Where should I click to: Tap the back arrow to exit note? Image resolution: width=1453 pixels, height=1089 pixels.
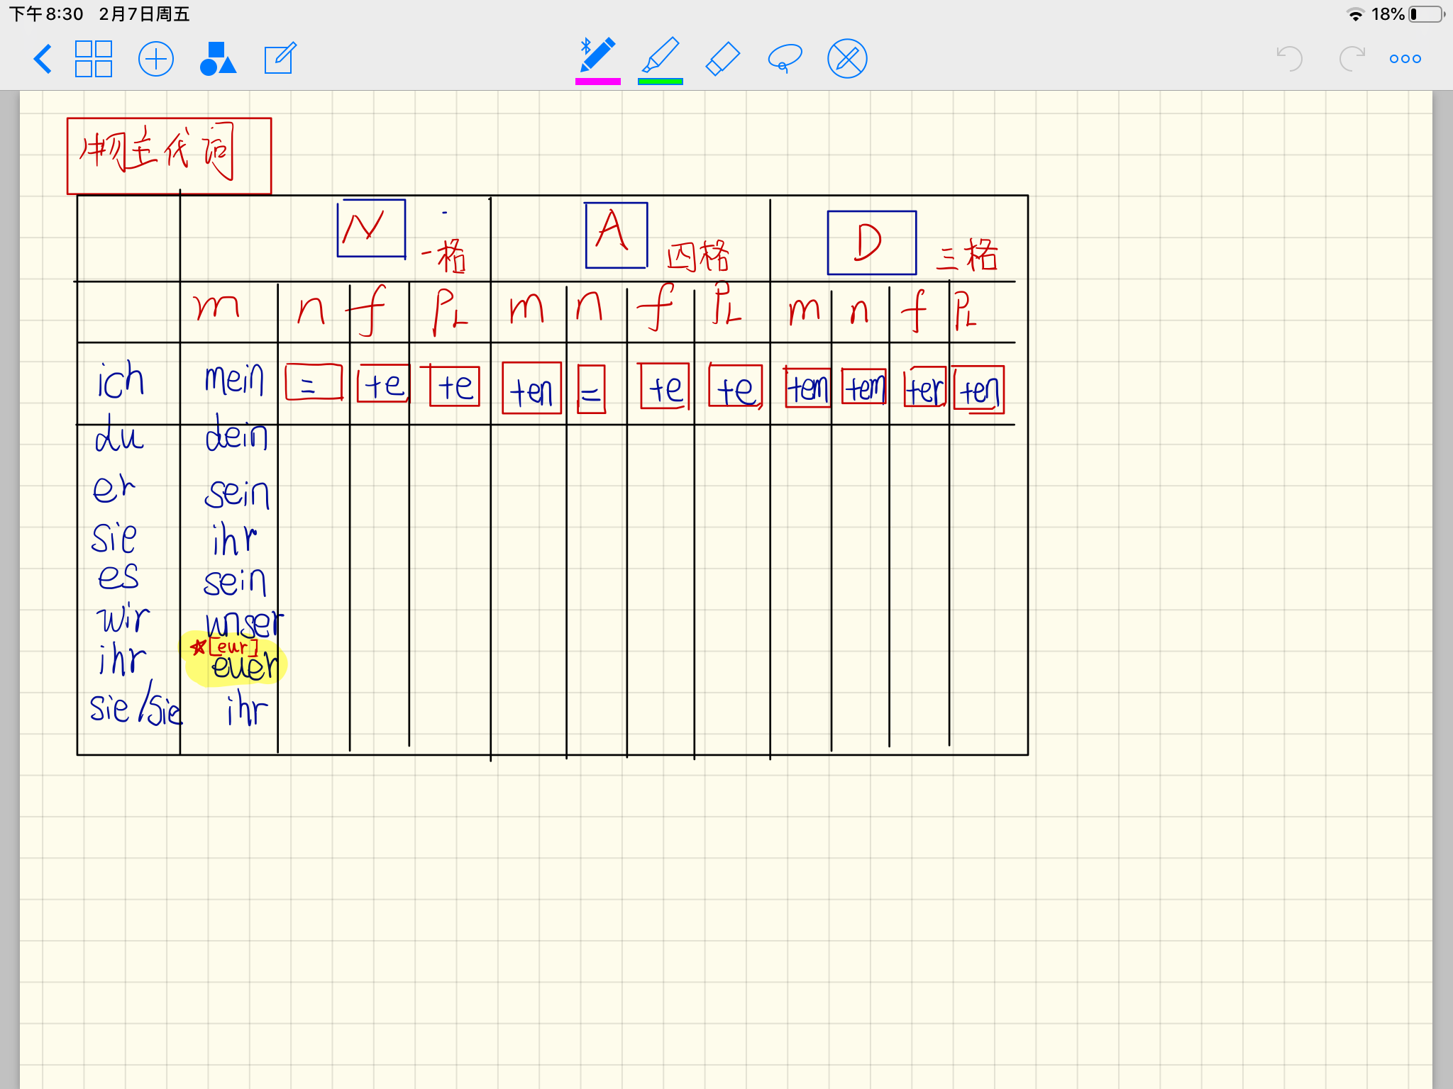[x=43, y=59]
